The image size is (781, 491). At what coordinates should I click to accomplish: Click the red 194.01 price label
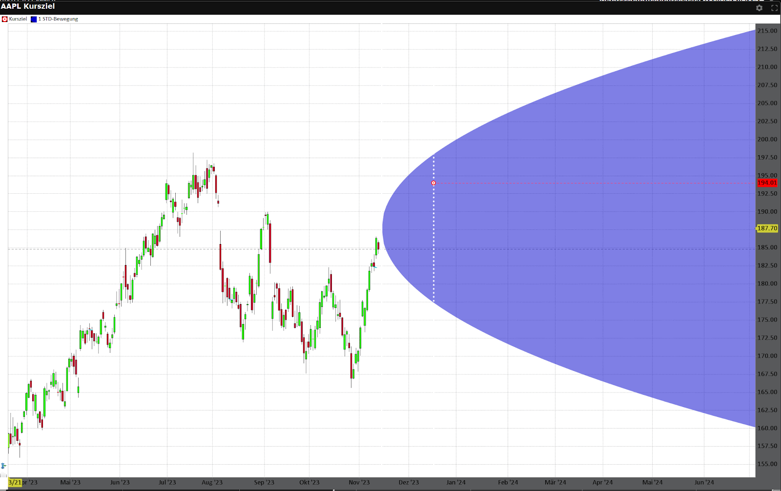click(767, 183)
